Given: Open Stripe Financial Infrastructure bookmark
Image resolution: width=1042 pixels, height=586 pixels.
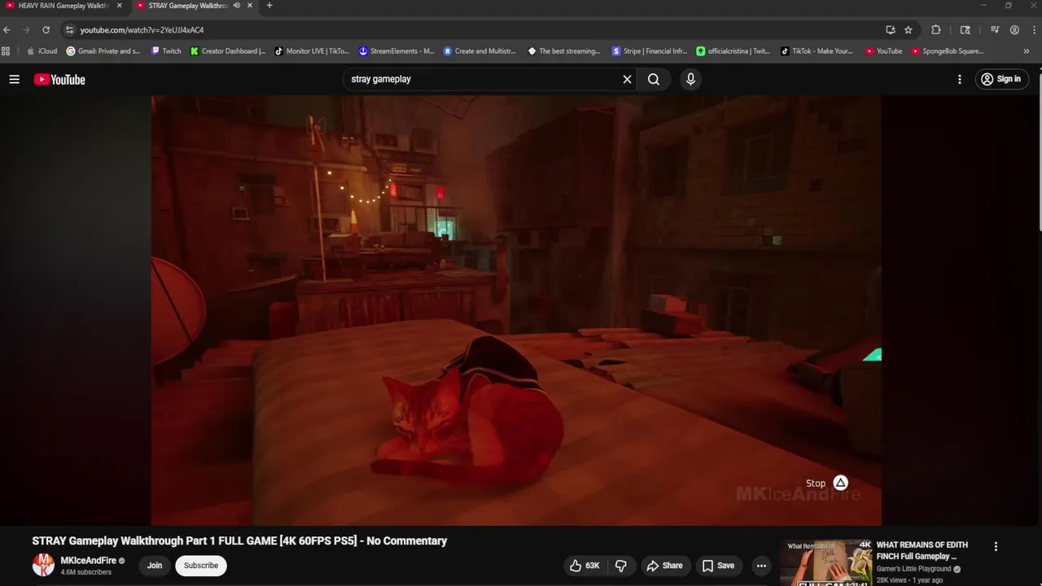Looking at the screenshot, I should [x=650, y=51].
